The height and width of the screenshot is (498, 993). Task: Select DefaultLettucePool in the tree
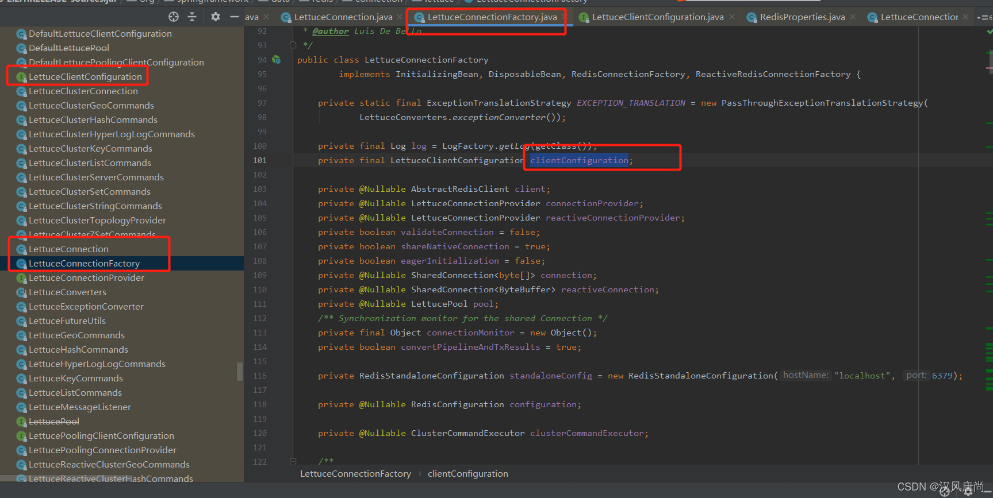69,48
